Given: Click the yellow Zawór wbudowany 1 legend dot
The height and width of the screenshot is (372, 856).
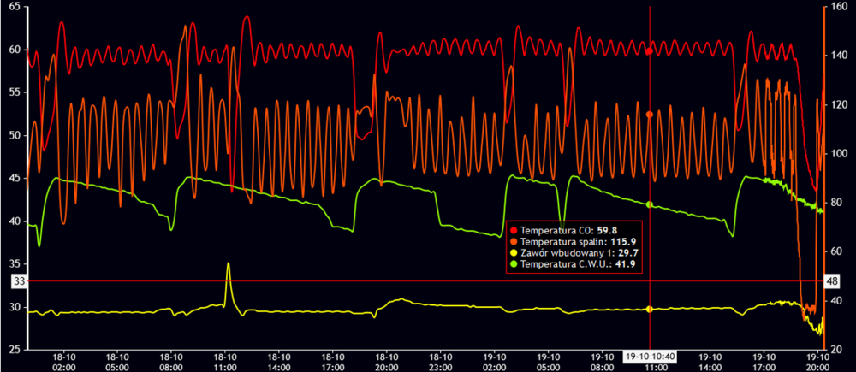Looking at the screenshot, I should [x=514, y=254].
